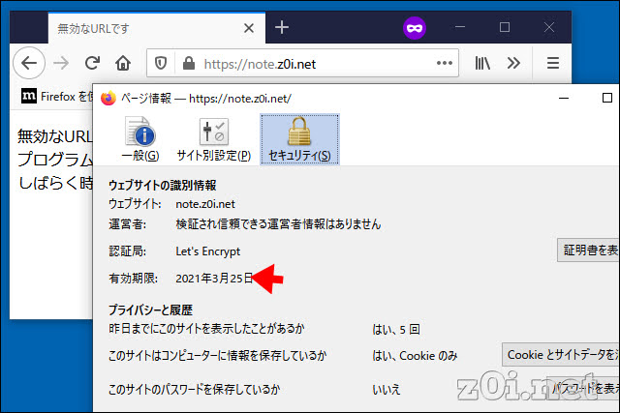Go back with the Firefox back arrow
620x413 pixels.
coord(29,63)
